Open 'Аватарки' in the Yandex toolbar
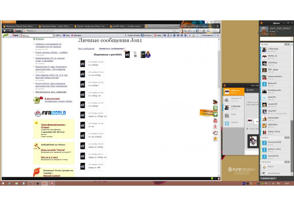Viewport: 294px width, 206px height. (76, 35)
